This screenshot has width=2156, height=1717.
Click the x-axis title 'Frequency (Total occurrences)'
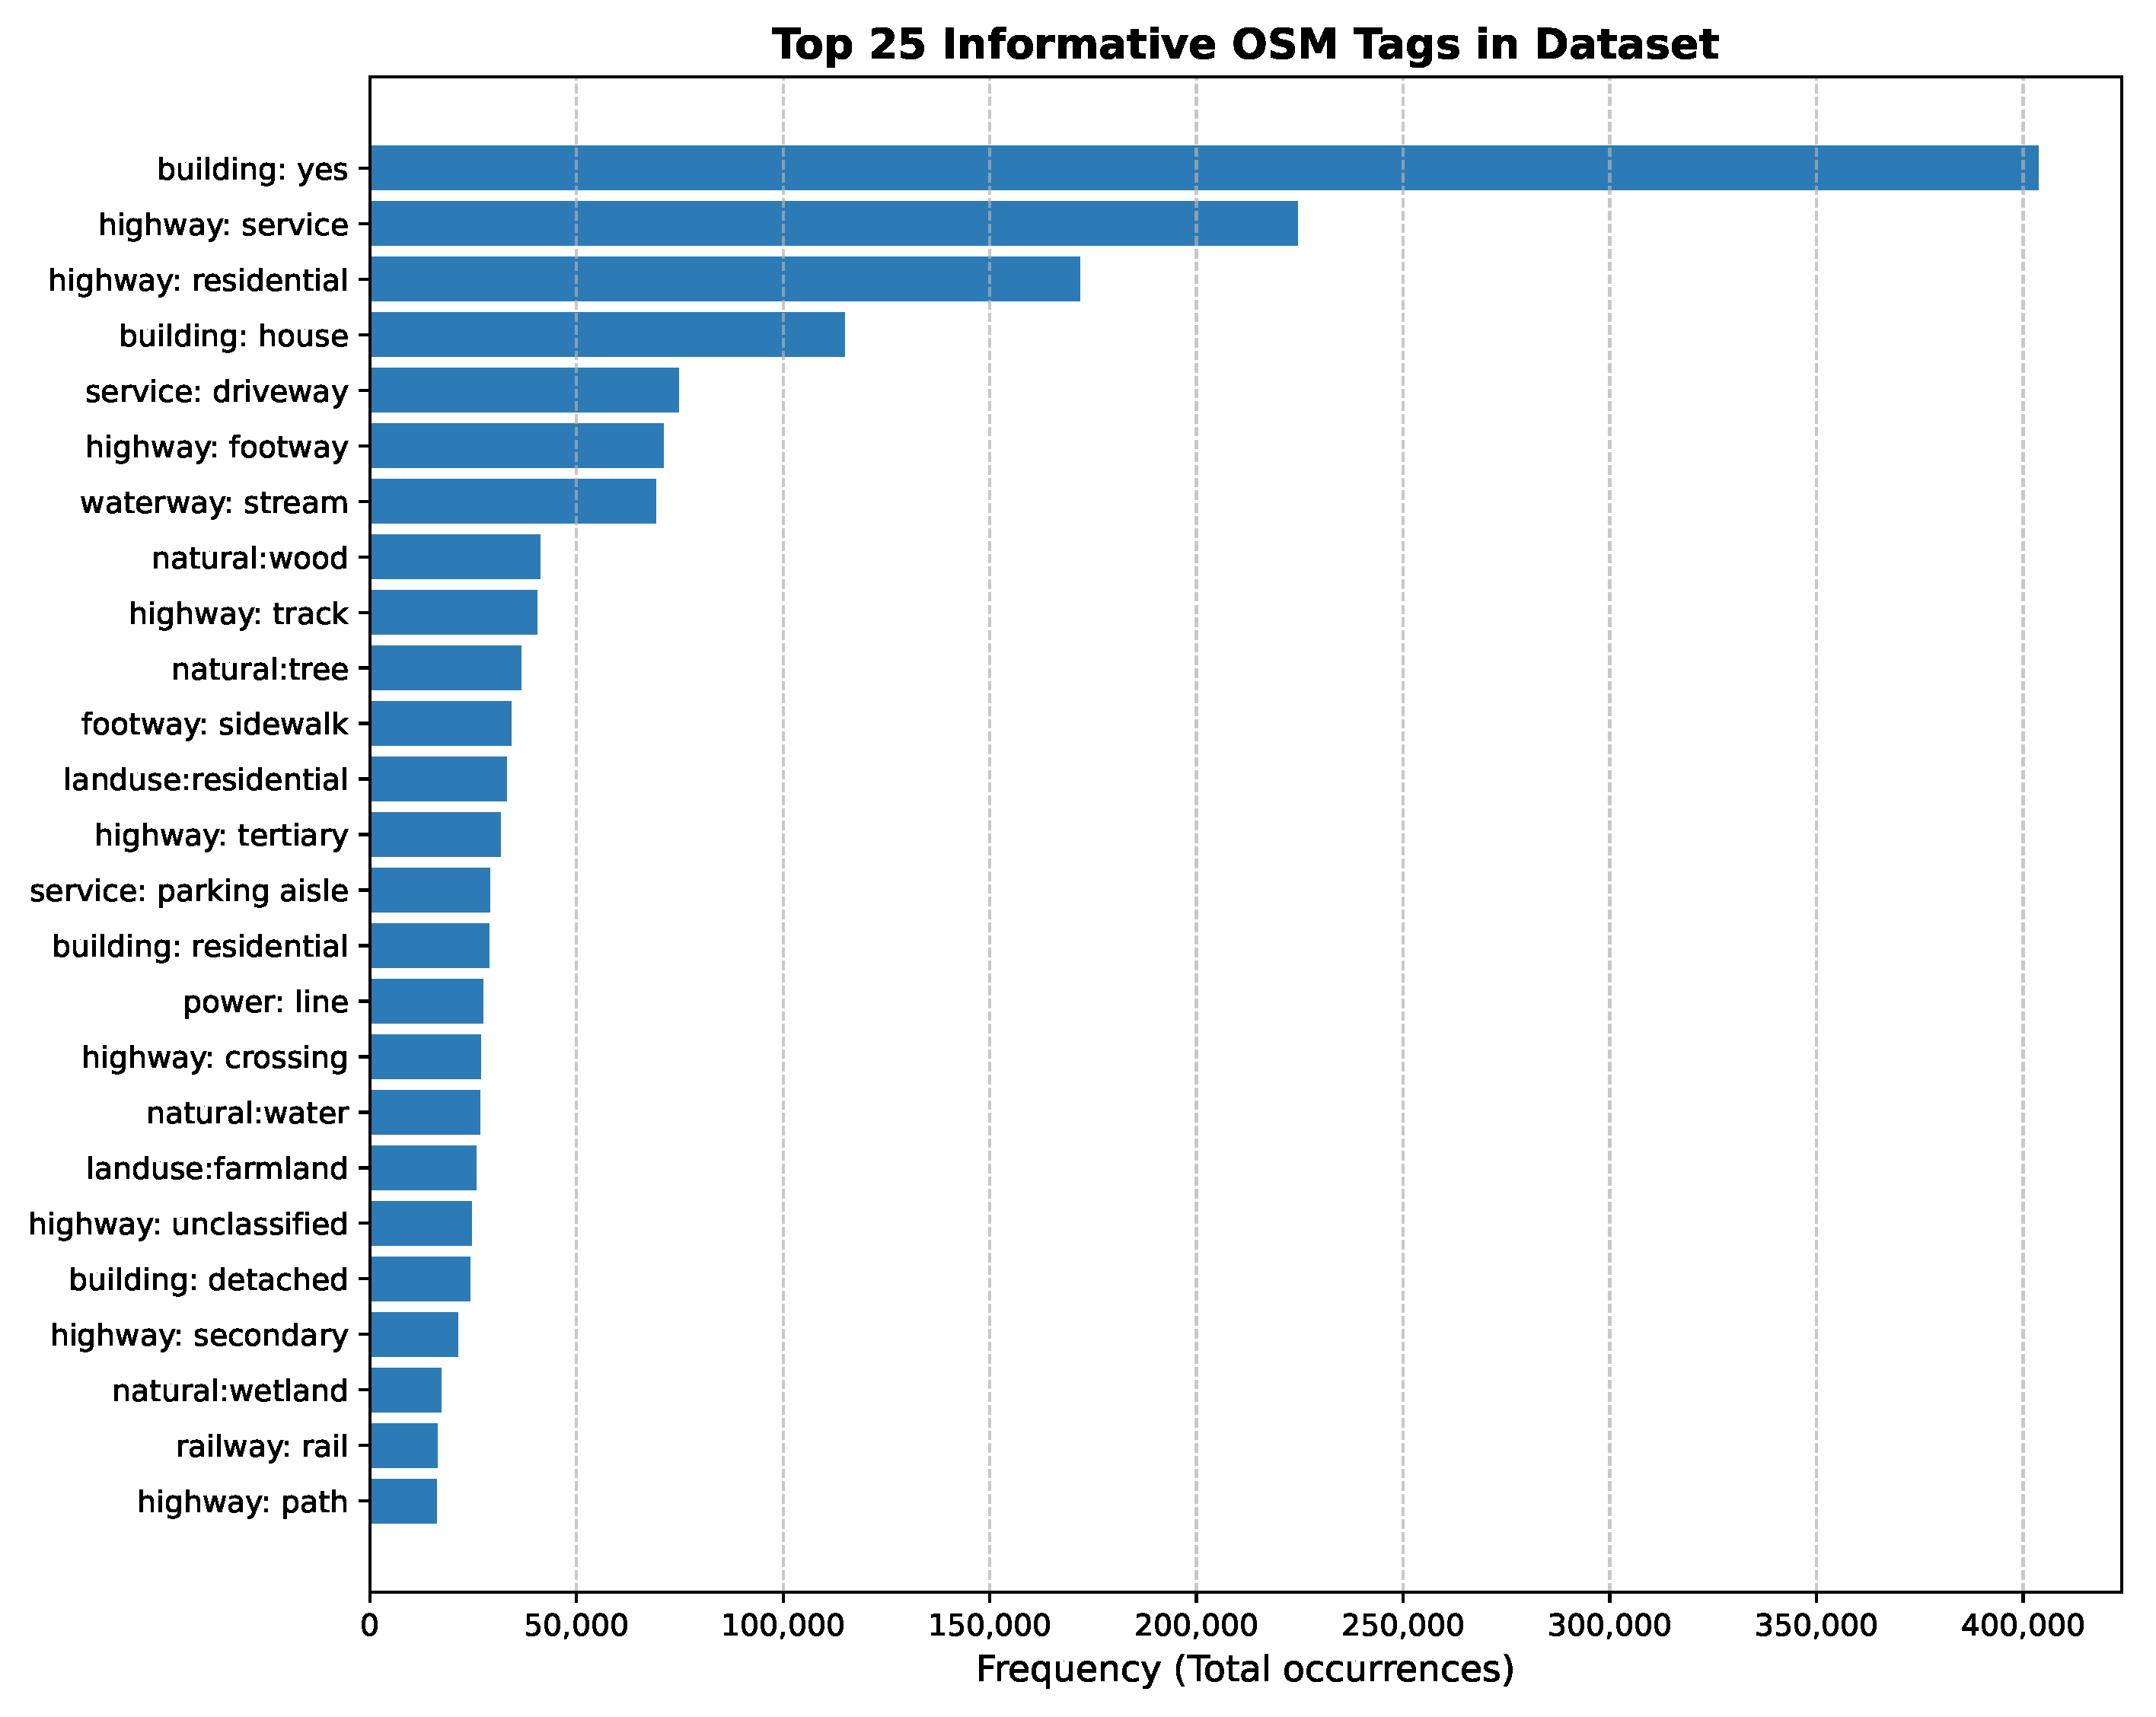(1245, 1669)
